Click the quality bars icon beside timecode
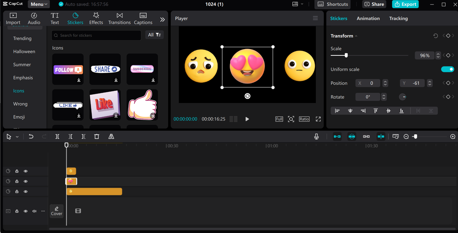 (234, 119)
